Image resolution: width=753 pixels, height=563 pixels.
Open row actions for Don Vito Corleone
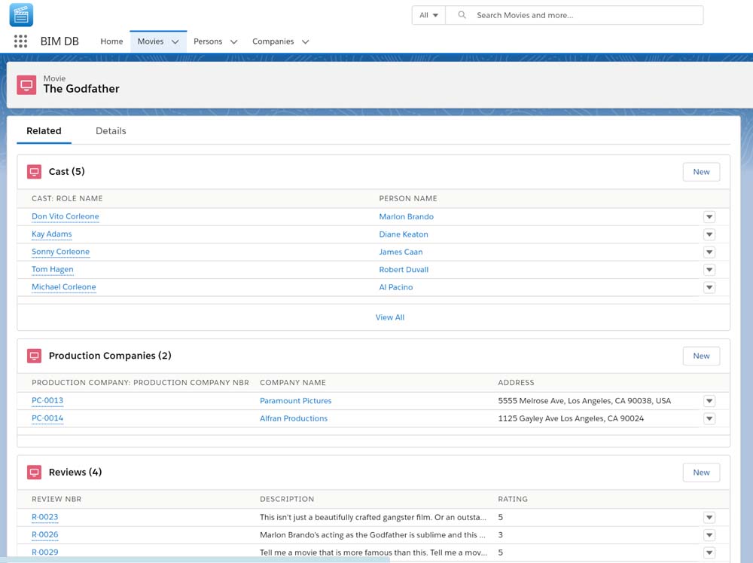pos(709,217)
